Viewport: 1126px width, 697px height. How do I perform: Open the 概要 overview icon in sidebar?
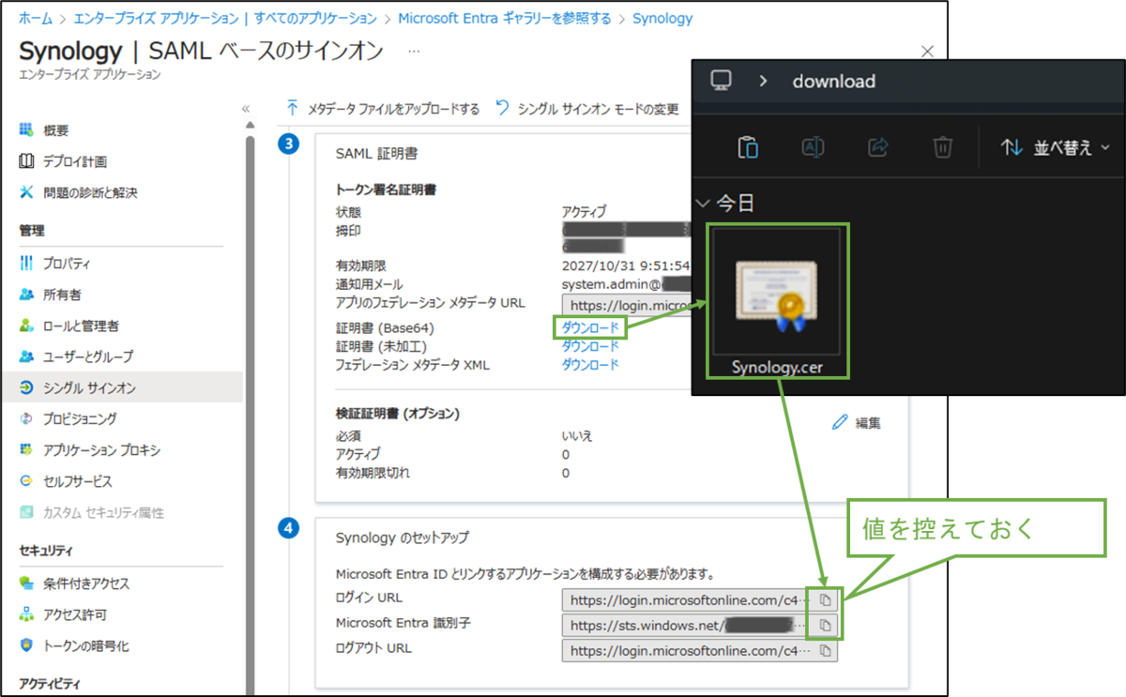click(x=26, y=130)
